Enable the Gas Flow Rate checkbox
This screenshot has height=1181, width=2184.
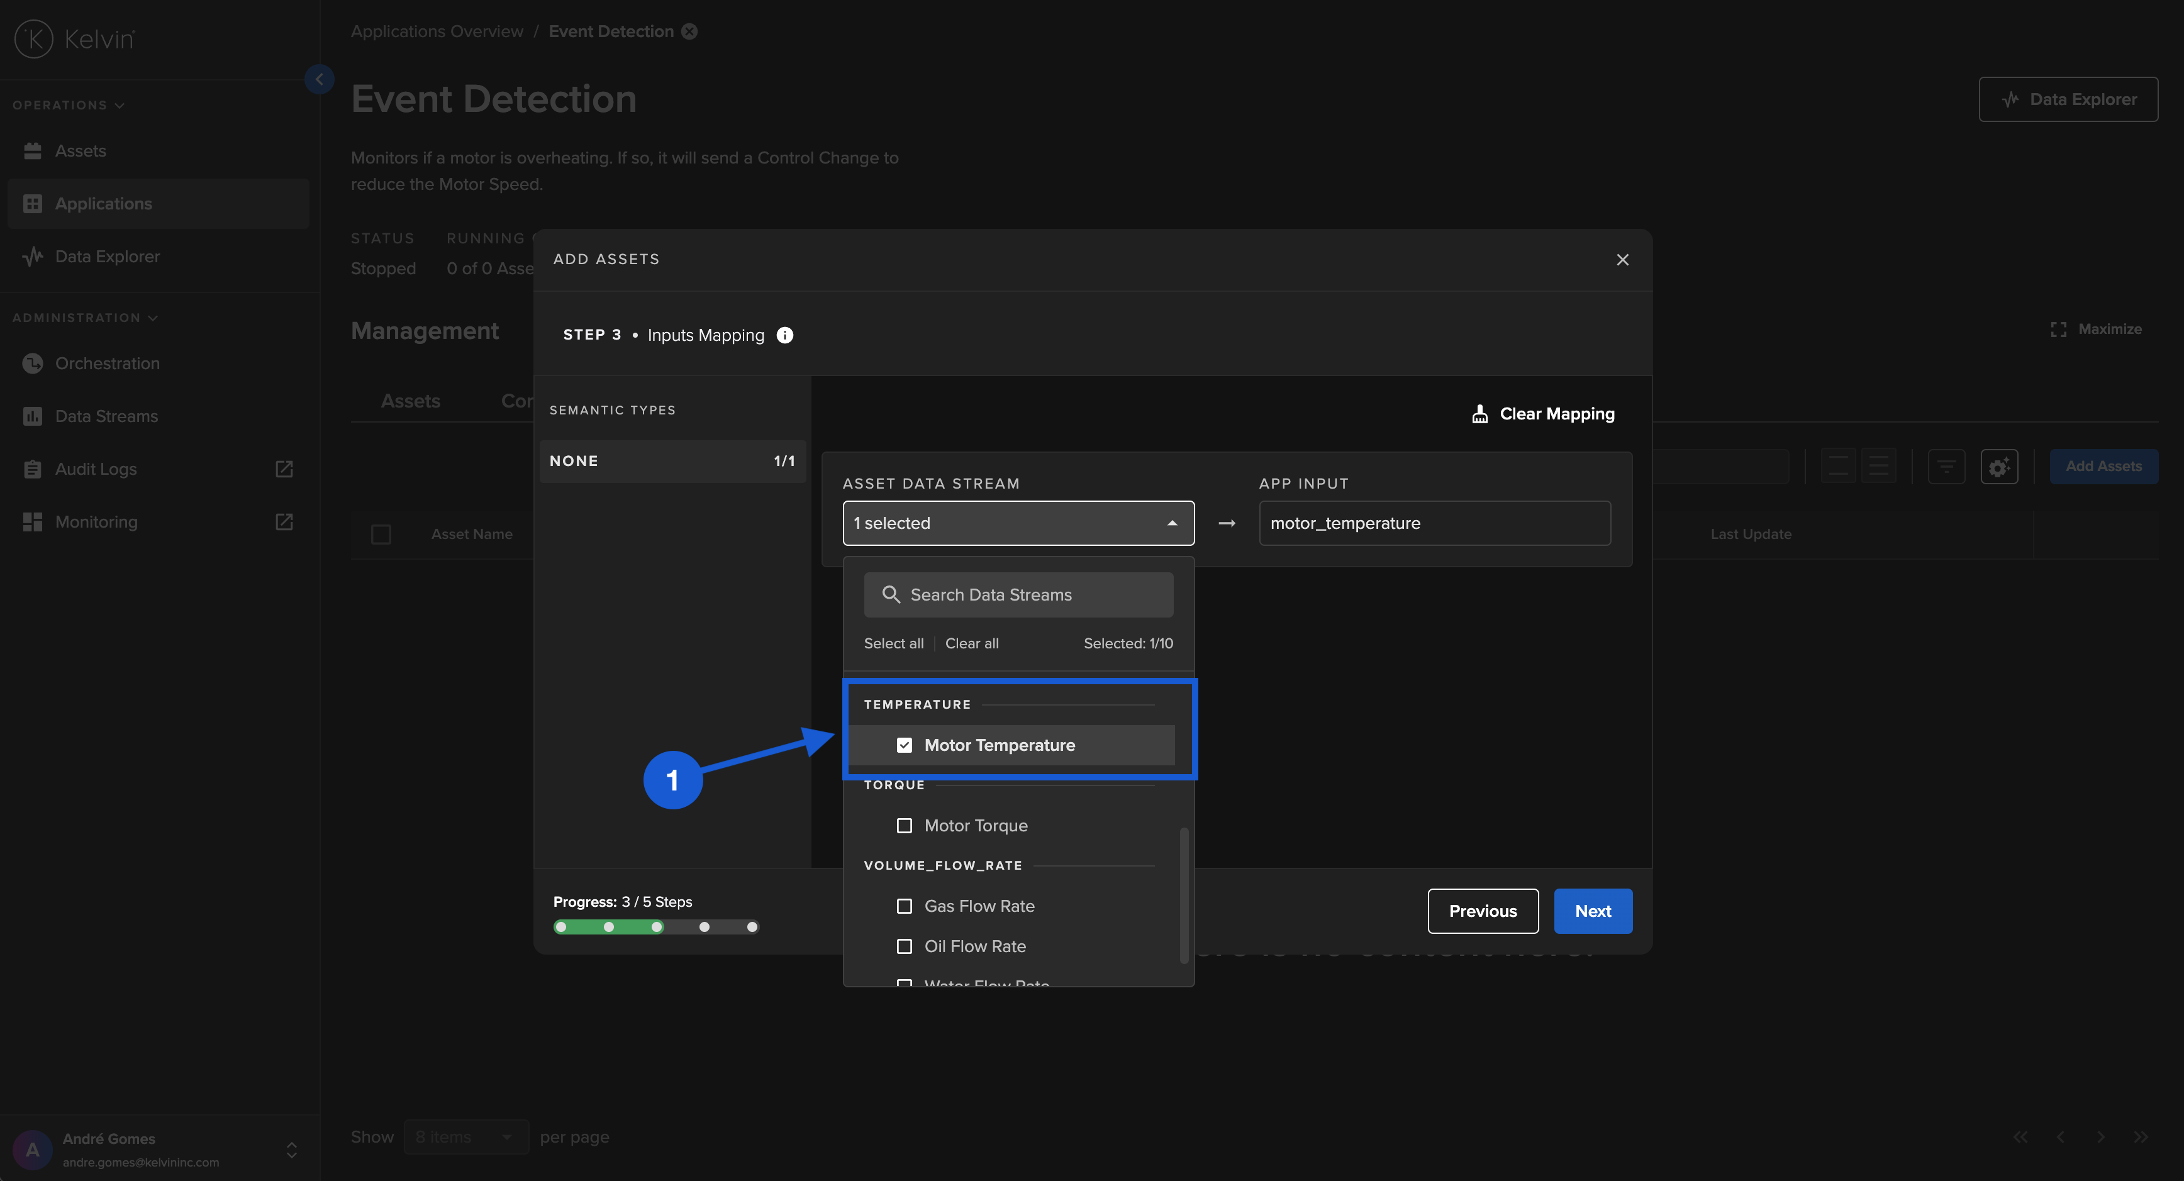click(905, 906)
